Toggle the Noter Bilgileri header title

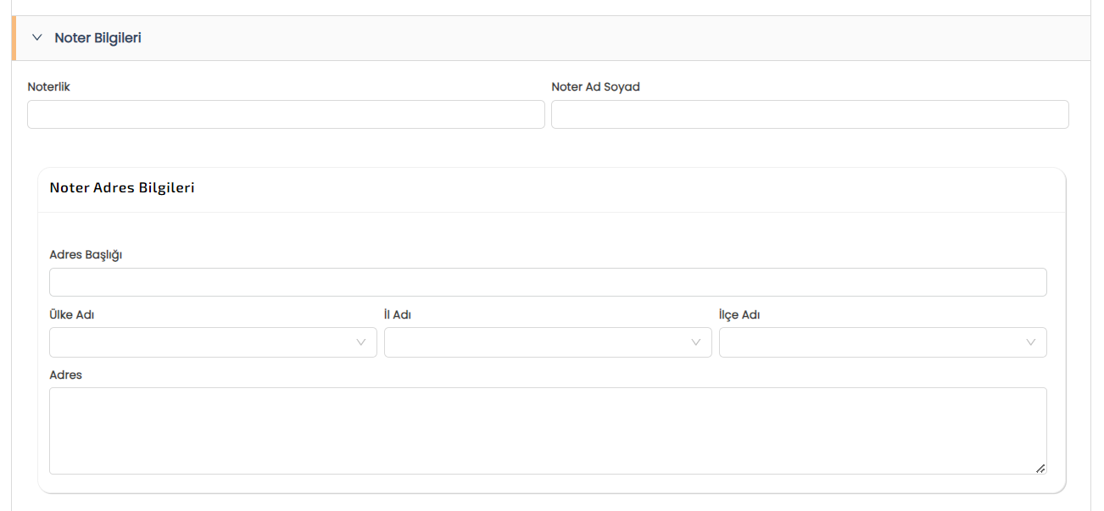(x=98, y=38)
